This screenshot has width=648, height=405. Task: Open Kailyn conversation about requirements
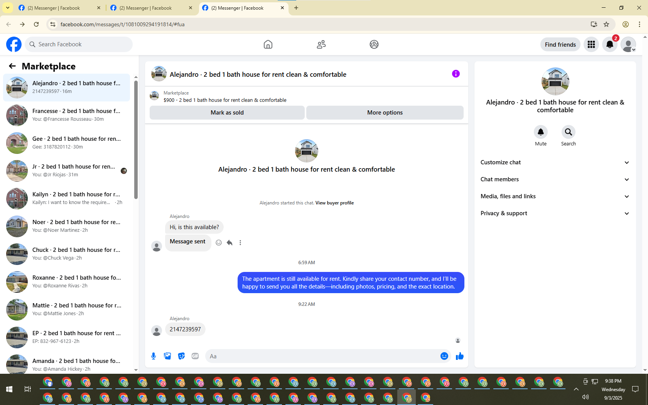click(x=66, y=198)
